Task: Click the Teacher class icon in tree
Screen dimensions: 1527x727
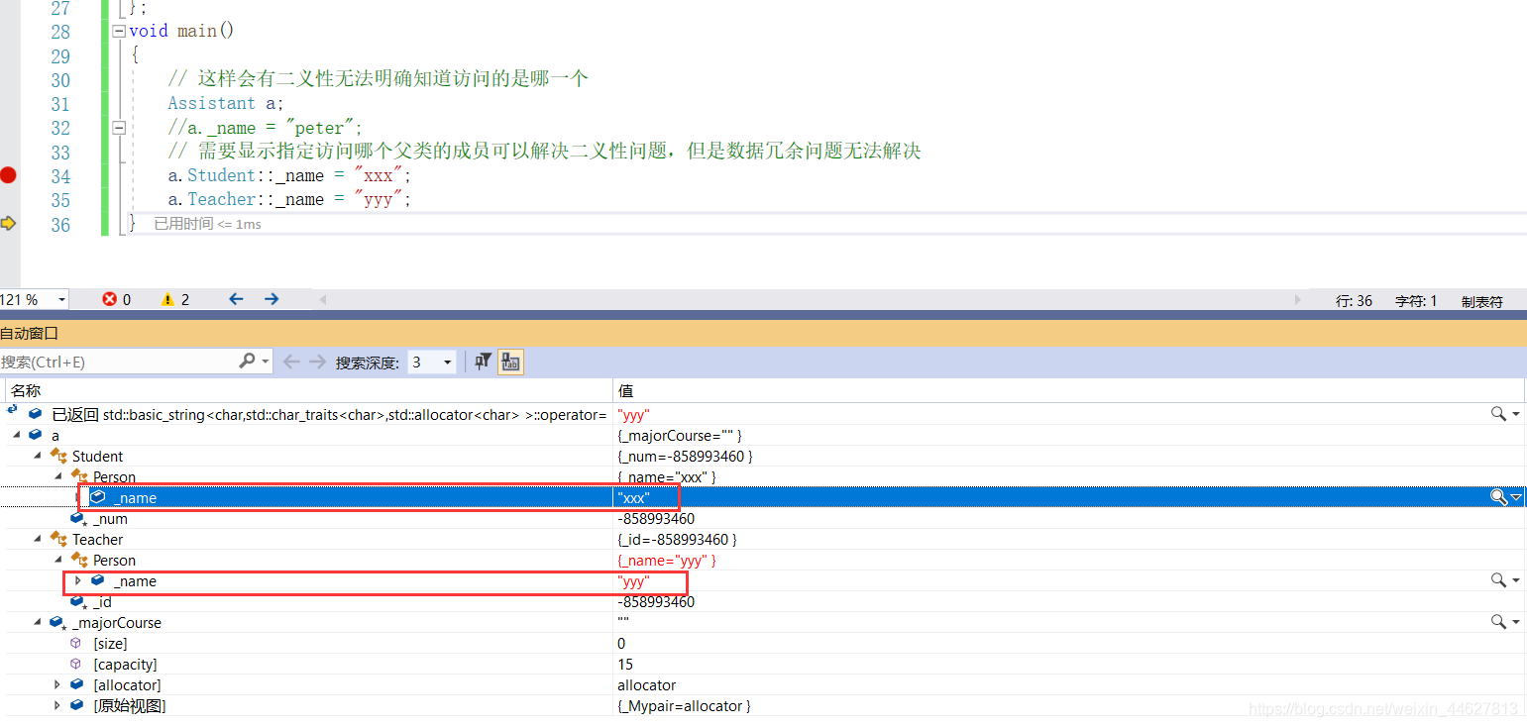Action: click(x=58, y=540)
